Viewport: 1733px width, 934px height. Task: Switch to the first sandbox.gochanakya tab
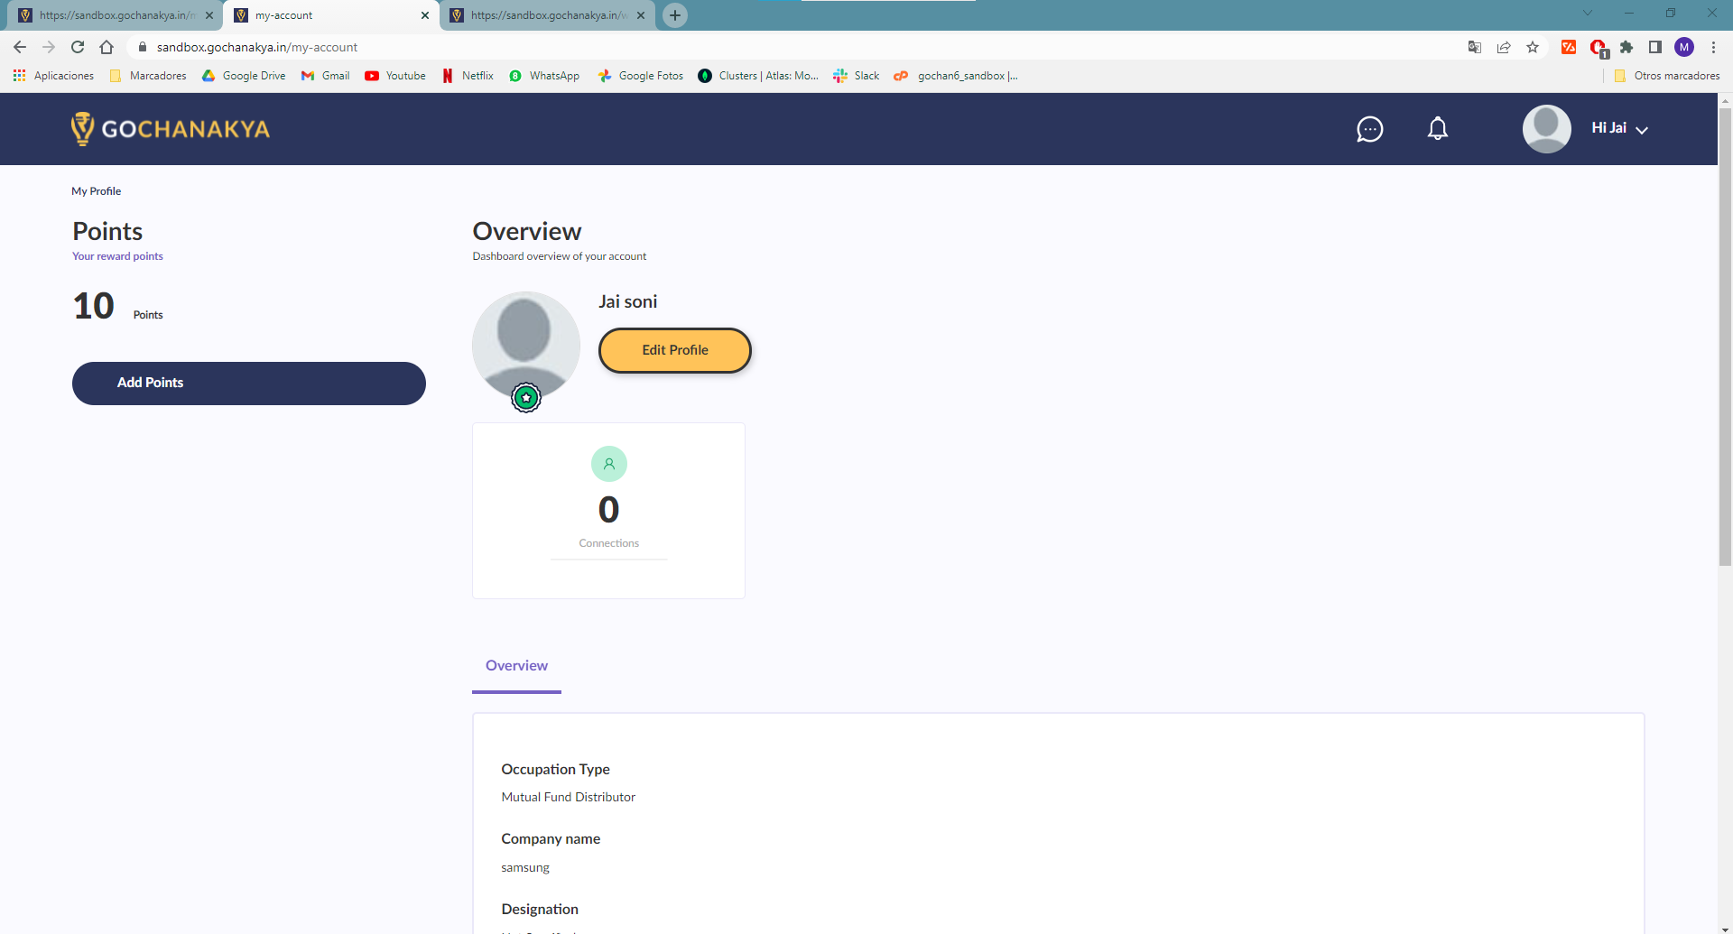[116, 15]
